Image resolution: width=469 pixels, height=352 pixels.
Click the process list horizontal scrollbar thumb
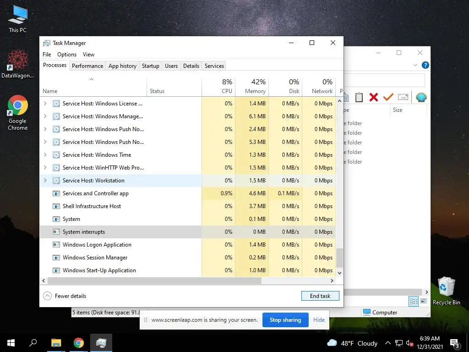(x=154, y=281)
